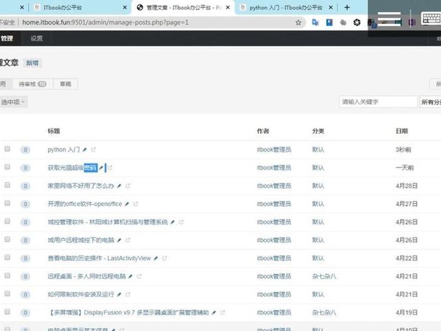
Task: Click the on-screen keyboard icon
Action: click(x=431, y=19)
